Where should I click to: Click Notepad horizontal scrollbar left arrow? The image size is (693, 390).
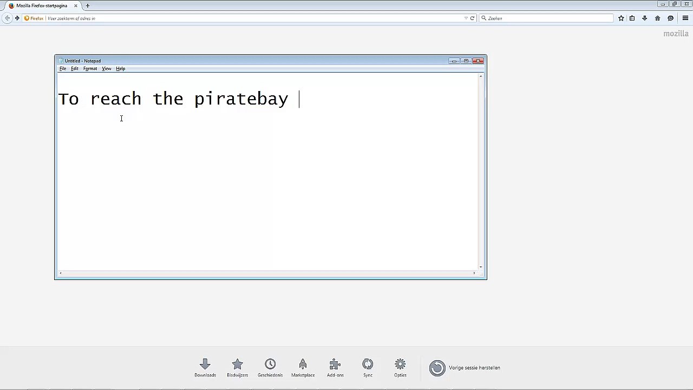pyautogui.click(x=60, y=273)
